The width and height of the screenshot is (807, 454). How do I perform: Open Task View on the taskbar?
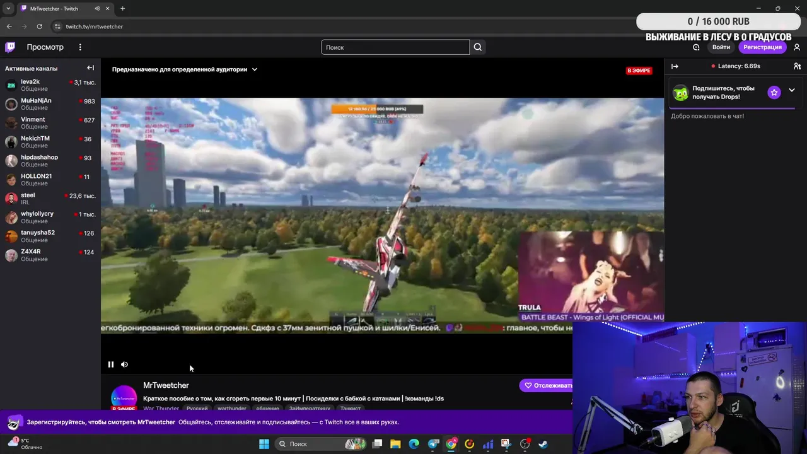(377, 444)
